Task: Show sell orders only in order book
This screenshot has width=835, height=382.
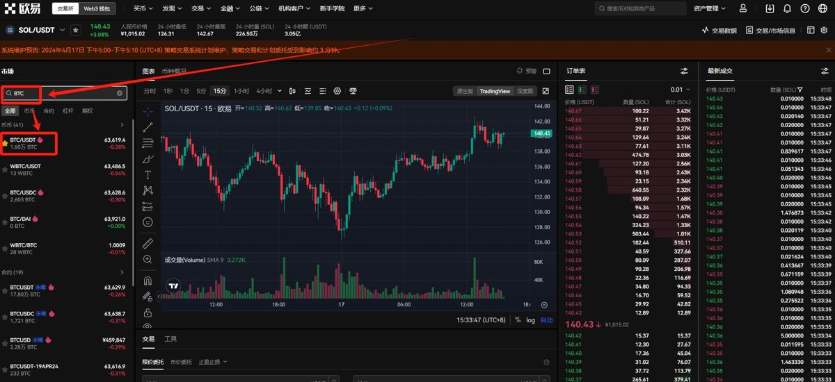Action: point(594,90)
